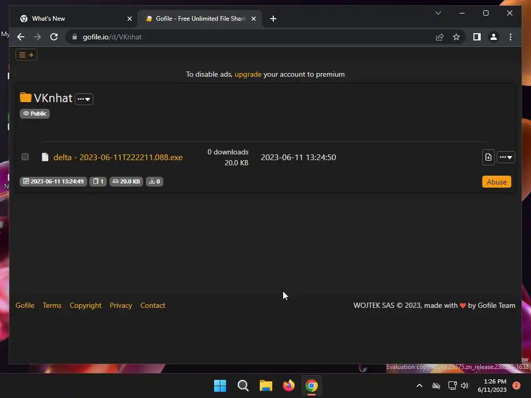Open the volume control in system tray
Viewport: 531px width, 398px height.
(x=465, y=386)
